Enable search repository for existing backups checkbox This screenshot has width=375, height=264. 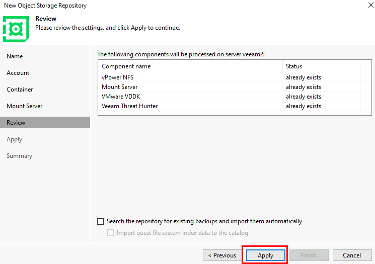[101, 221]
